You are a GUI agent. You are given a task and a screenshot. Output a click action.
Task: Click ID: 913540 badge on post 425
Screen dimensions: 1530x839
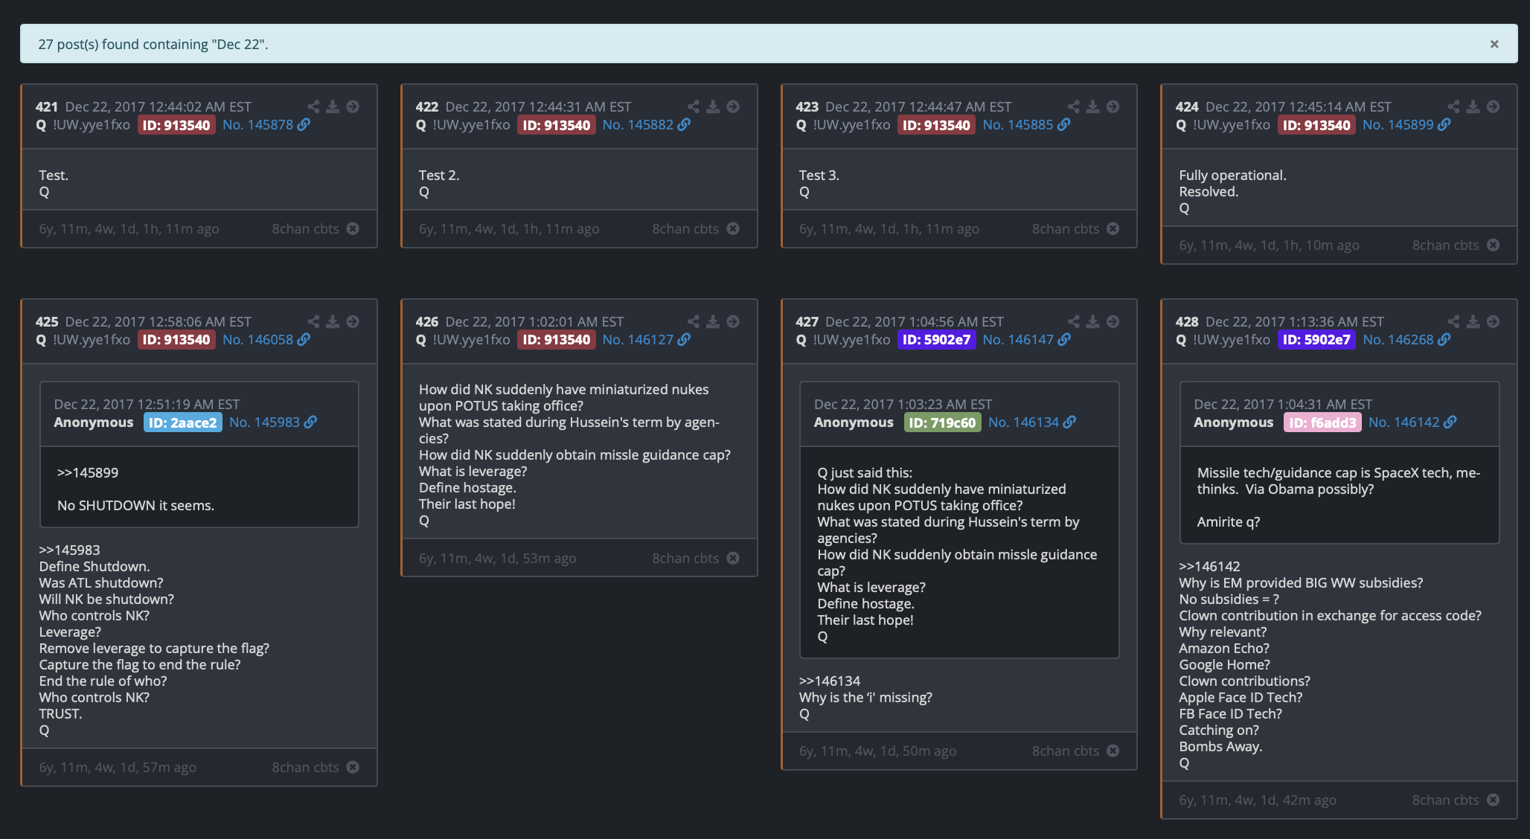[x=176, y=340]
